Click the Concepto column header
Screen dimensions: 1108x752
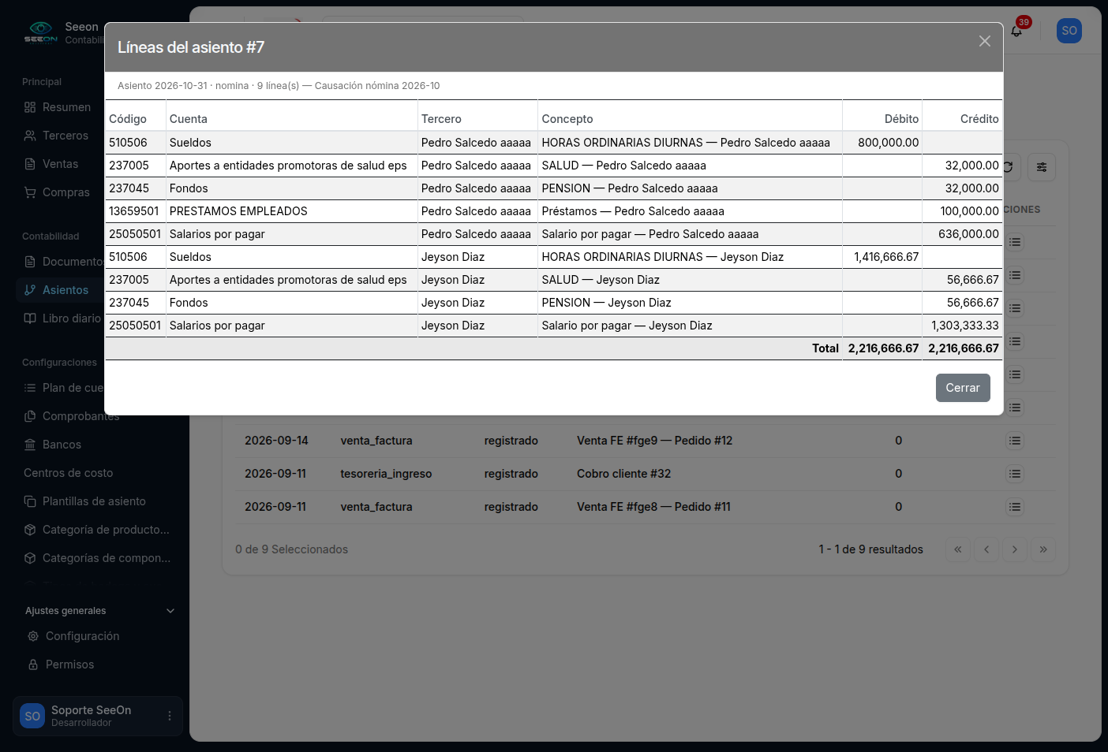567,119
